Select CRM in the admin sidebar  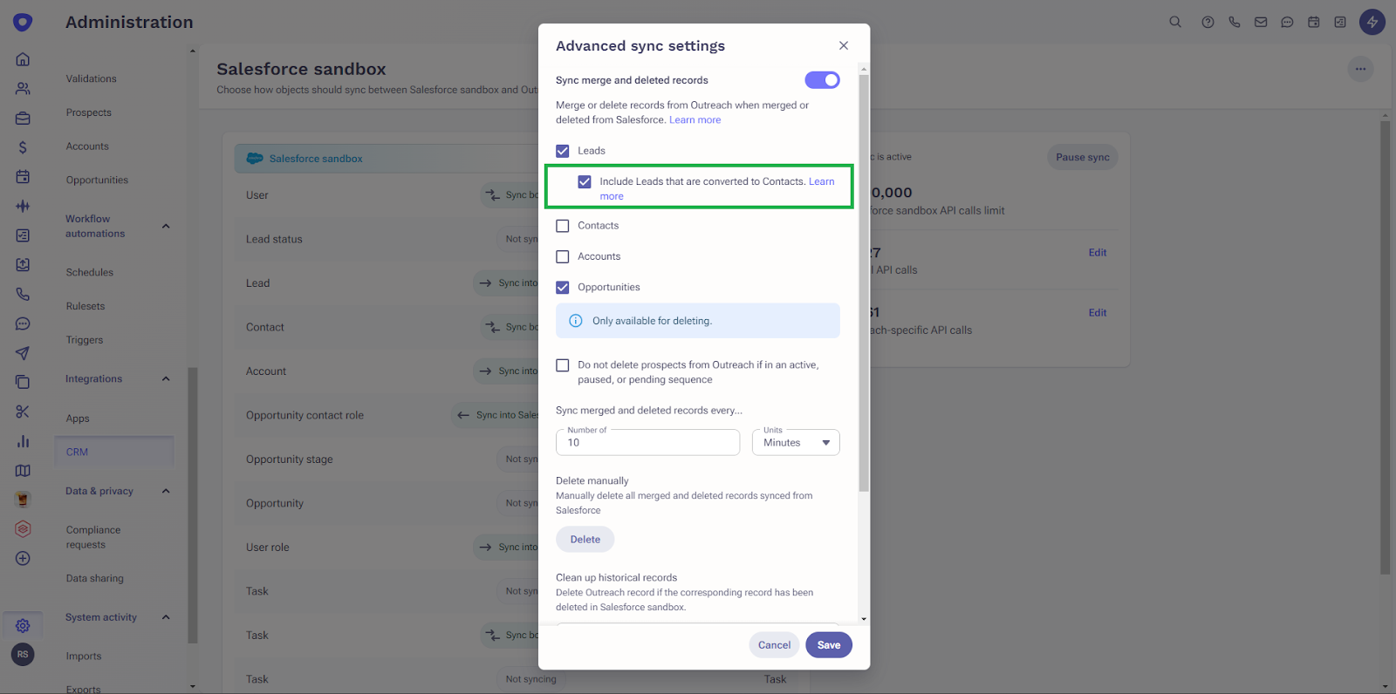(114, 452)
